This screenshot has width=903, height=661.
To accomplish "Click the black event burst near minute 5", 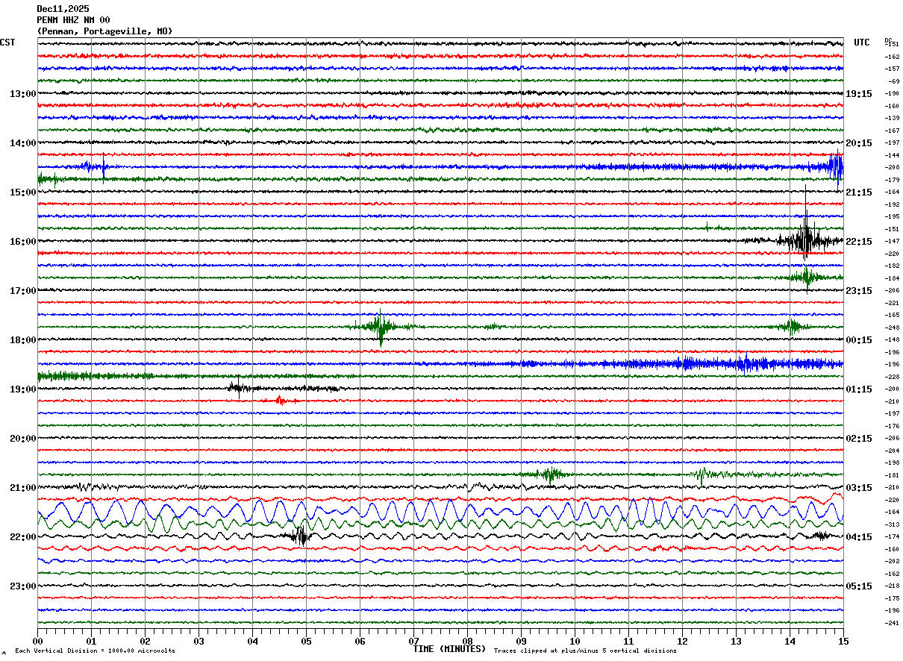I will coord(301,535).
